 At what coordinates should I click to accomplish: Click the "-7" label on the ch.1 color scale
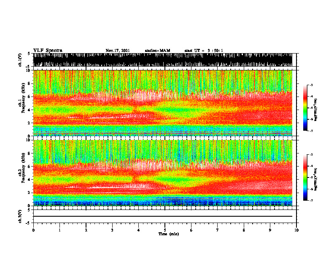click(311, 131)
